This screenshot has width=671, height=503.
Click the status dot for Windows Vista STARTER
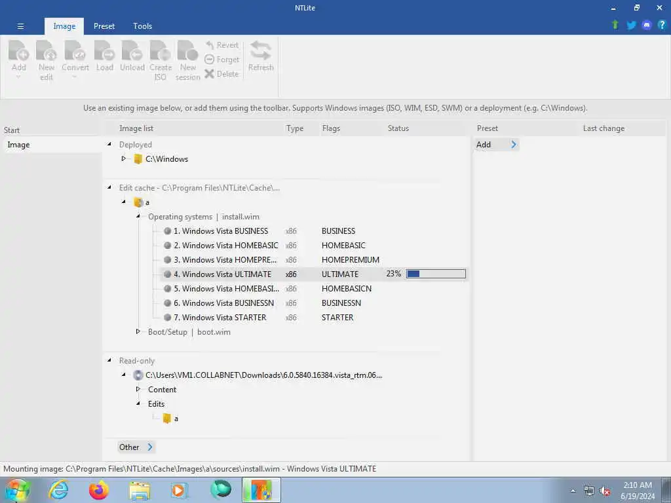point(168,318)
